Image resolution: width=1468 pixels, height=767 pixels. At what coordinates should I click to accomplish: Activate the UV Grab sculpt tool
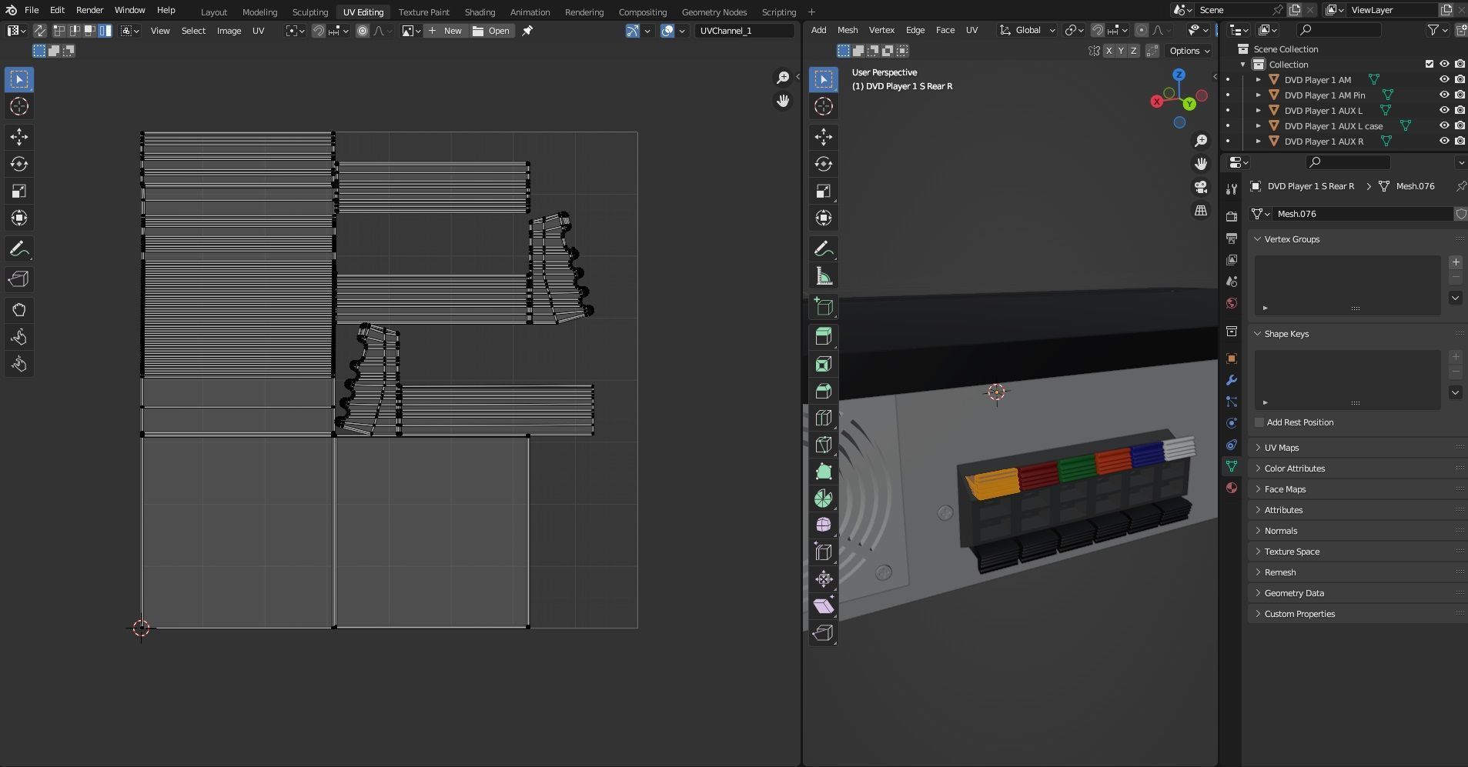(x=19, y=310)
